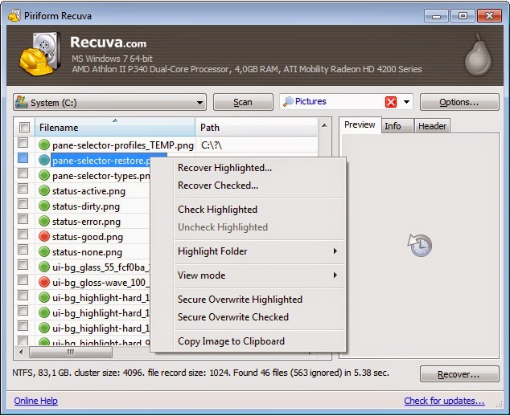
Task: Click the Recuva title bar app icon
Action: pyautogui.click(x=14, y=16)
